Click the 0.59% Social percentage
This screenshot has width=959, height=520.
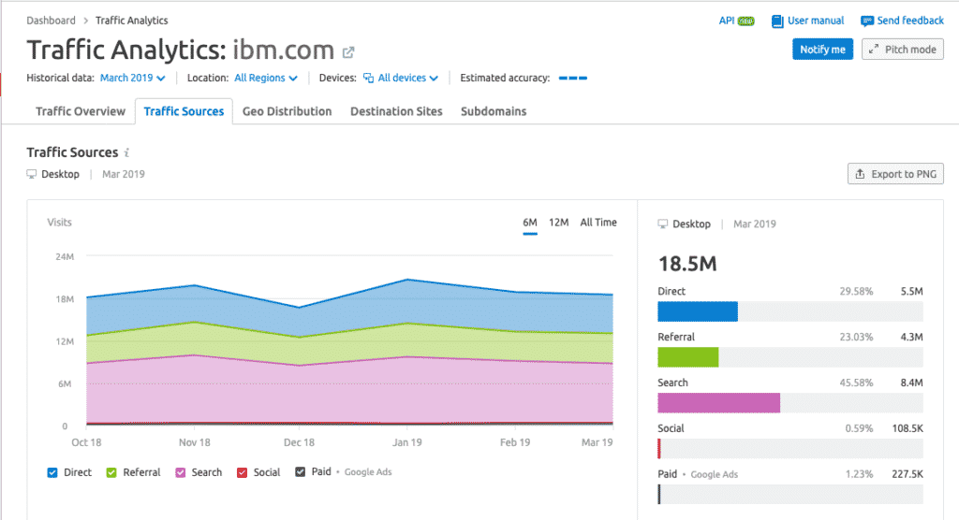pyautogui.click(x=860, y=428)
